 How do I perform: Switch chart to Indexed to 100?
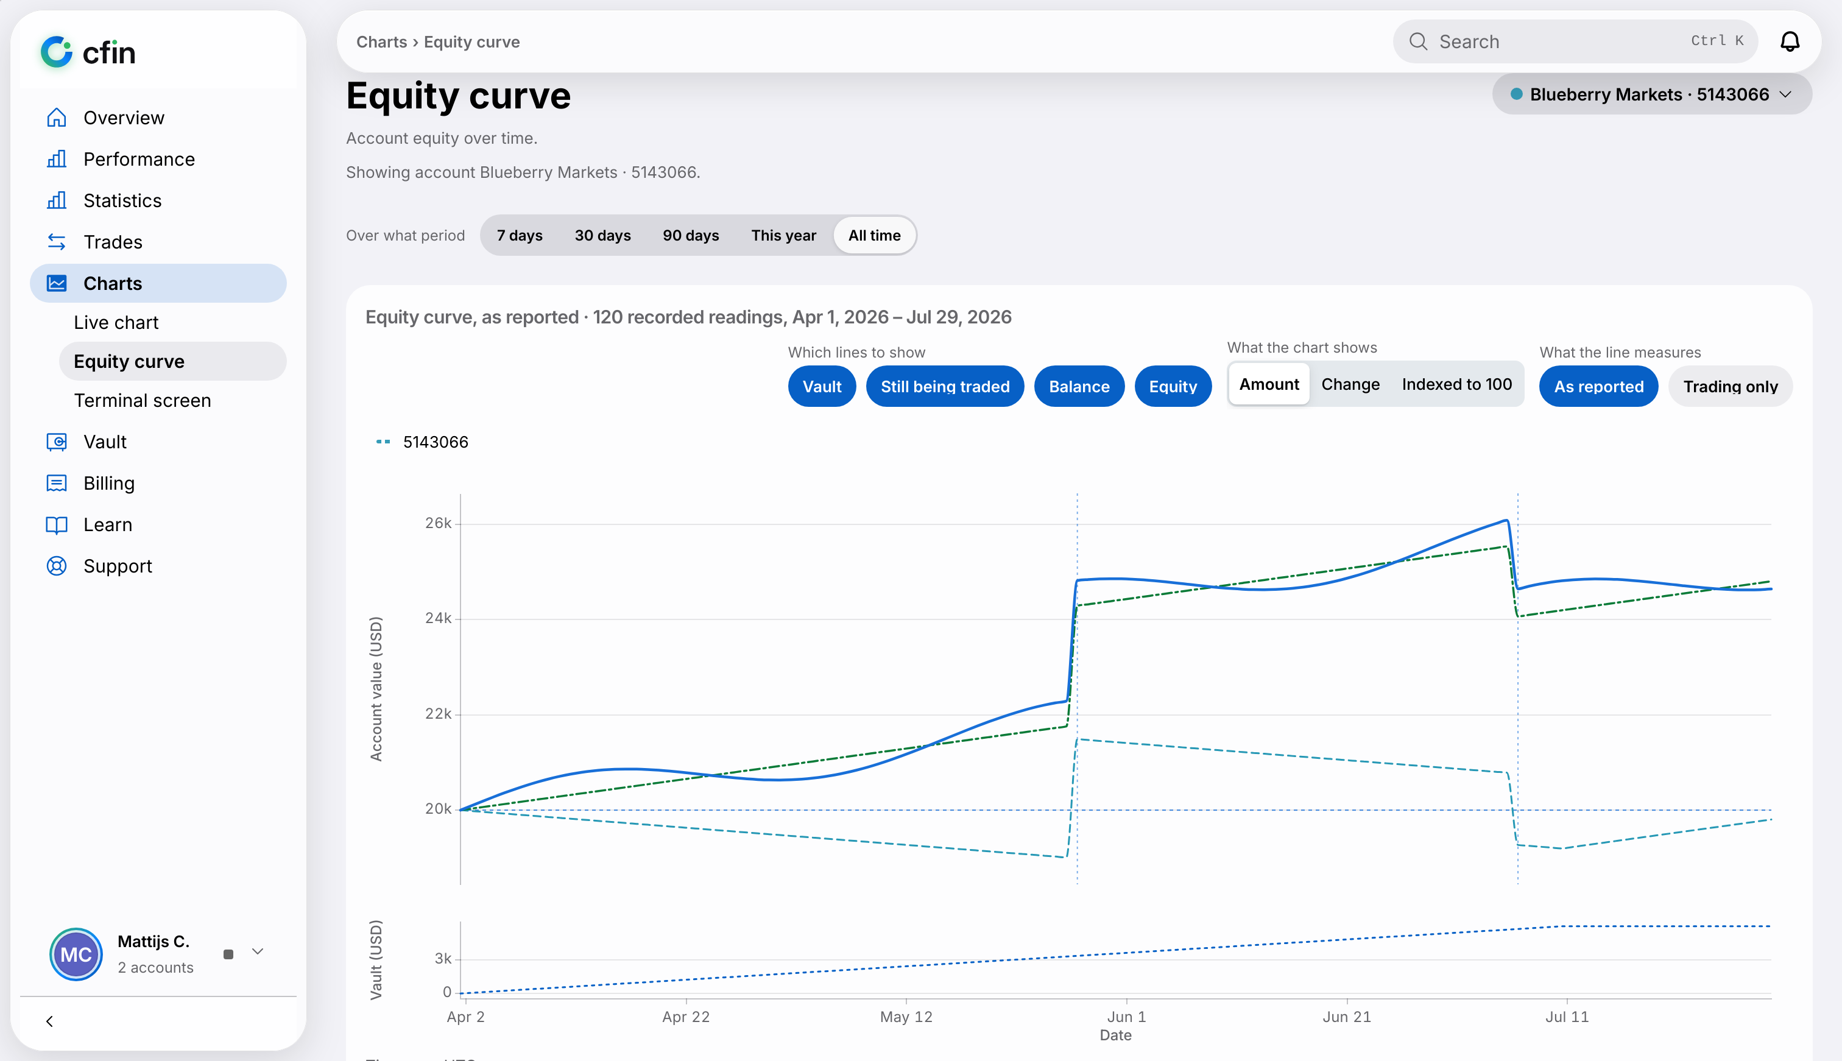(1456, 384)
